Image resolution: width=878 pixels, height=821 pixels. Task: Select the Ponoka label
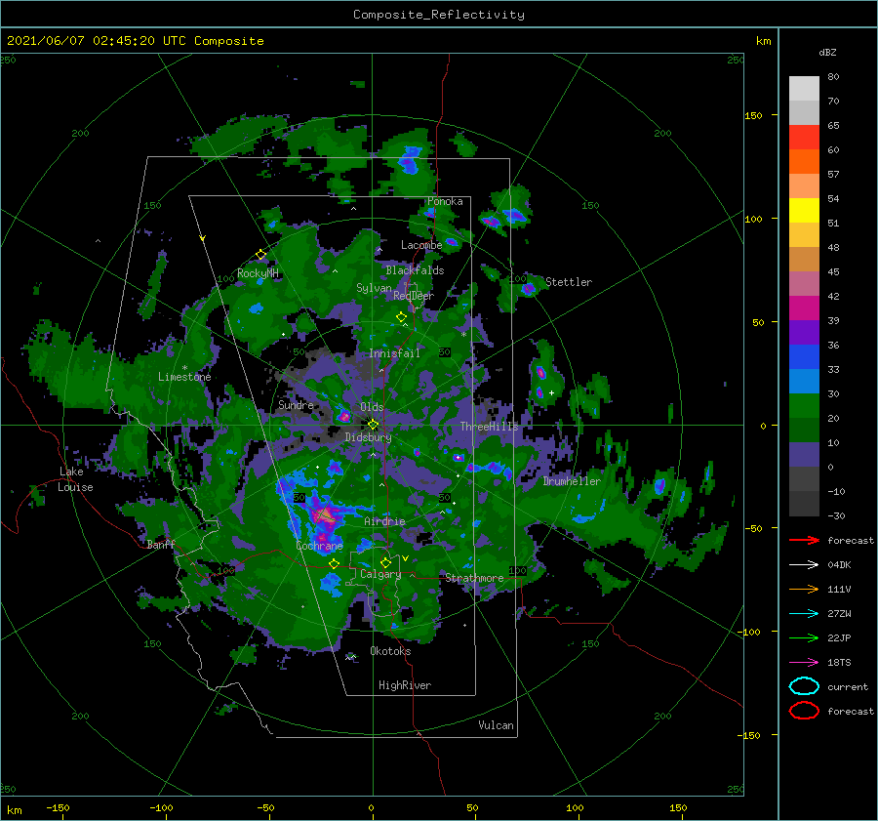pos(445,201)
